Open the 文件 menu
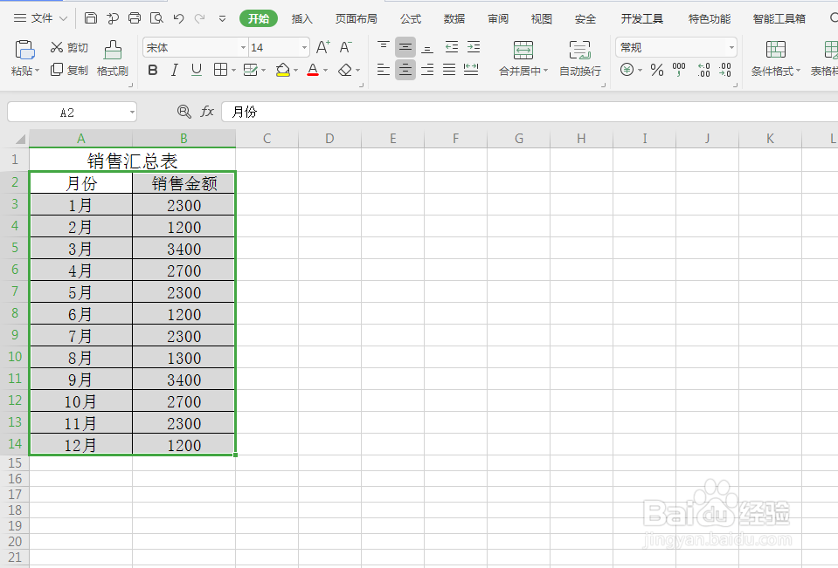Viewport: 838px width, 568px height. tap(40, 18)
